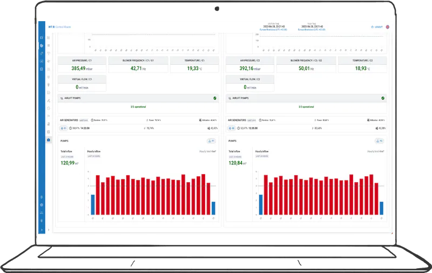The width and height of the screenshot is (432, 273).
Task: Click the LOGOUT button
Action: (377, 26)
